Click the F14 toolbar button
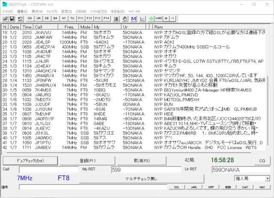The image size is (274, 198). 106,18
